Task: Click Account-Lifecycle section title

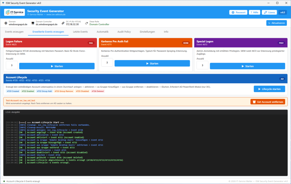Action: 16,77
